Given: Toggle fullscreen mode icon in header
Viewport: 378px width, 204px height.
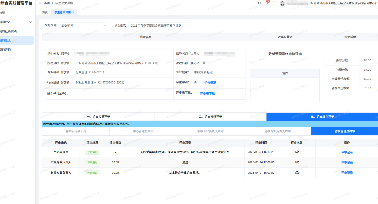Looking at the screenshot, I should (x=274, y=3).
